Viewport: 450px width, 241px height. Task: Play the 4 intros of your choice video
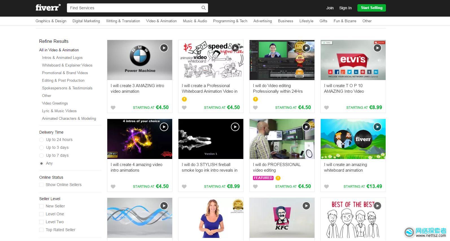(164, 127)
